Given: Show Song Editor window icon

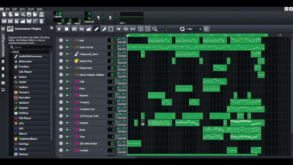Looking at the screenshot, I should click(x=4, y=21).
